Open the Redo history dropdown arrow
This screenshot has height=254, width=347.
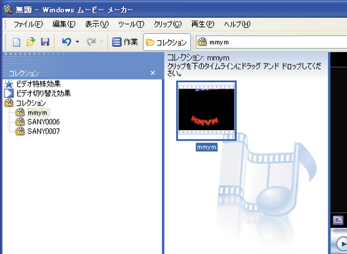click(x=102, y=42)
